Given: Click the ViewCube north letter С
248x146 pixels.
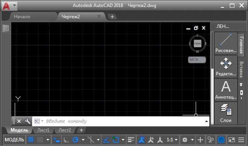Looking at the screenshot, I should click(x=197, y=35).
